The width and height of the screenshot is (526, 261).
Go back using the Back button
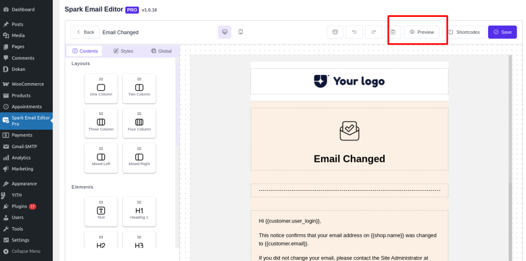[85, 32]
